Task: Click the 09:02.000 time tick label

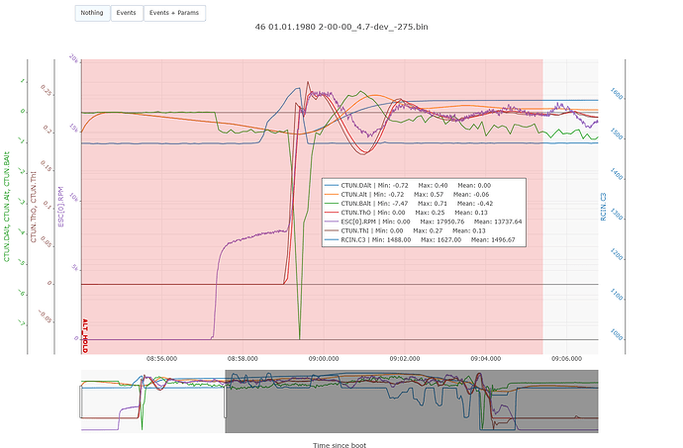Action: 405,359
